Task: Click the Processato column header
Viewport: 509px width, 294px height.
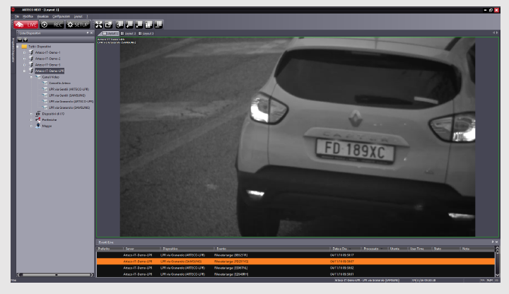Action: [375, 249]
